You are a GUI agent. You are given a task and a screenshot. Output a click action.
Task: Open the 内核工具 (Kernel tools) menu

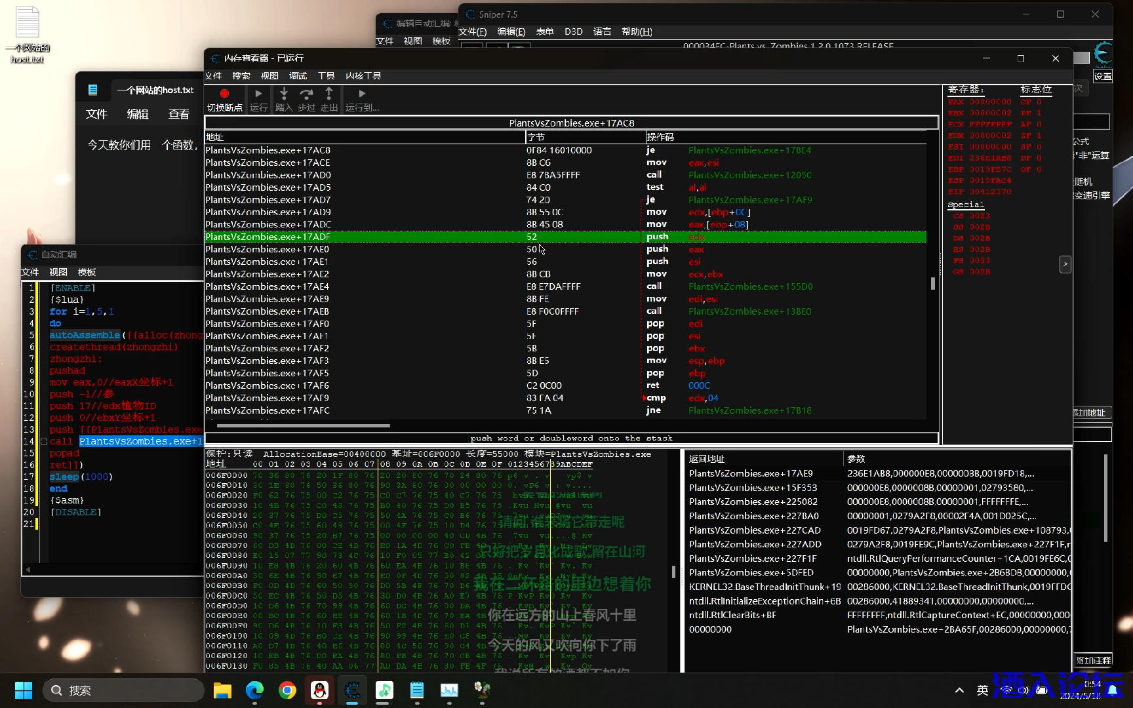point(363,76)
